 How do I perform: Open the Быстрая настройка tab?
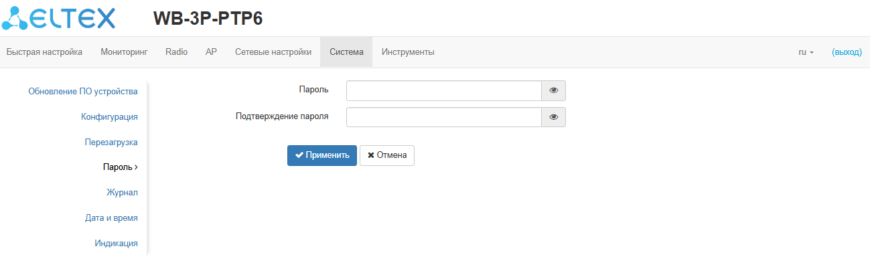(44, 52)
